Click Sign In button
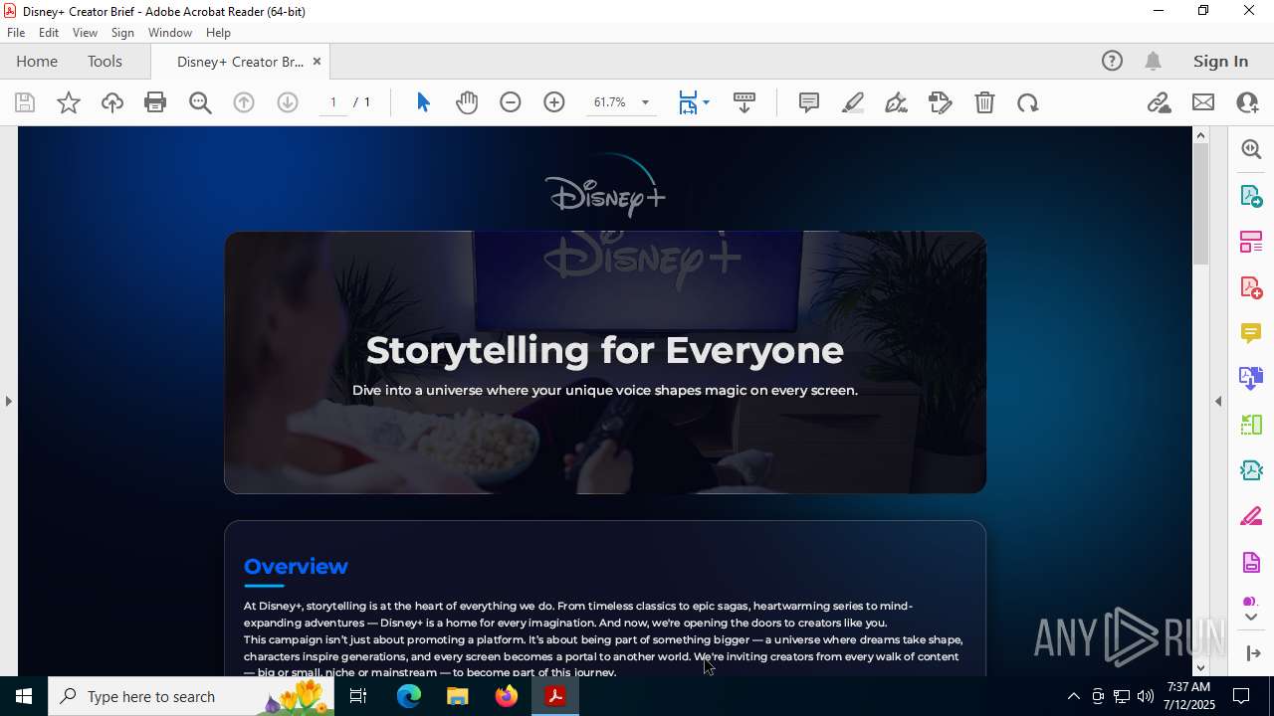This screenshot has width=1274, height=716. coord(1220,61)
